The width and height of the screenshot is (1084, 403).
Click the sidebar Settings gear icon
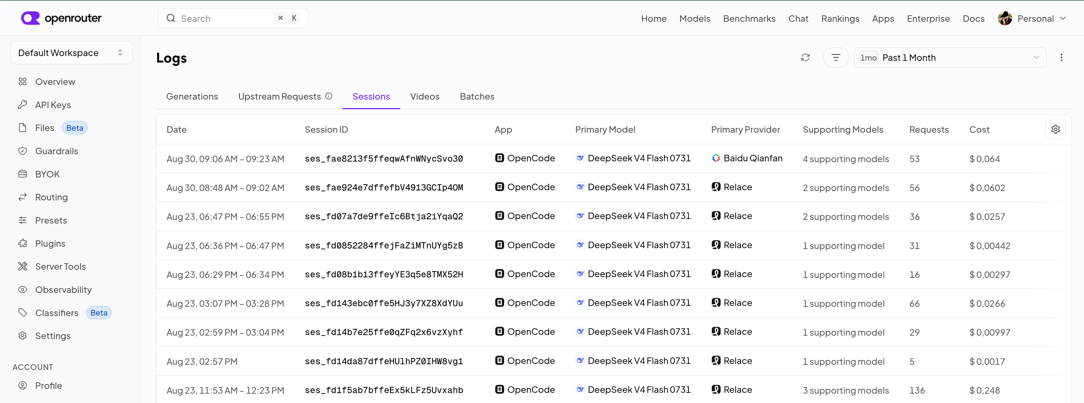[x=23, y=336]
